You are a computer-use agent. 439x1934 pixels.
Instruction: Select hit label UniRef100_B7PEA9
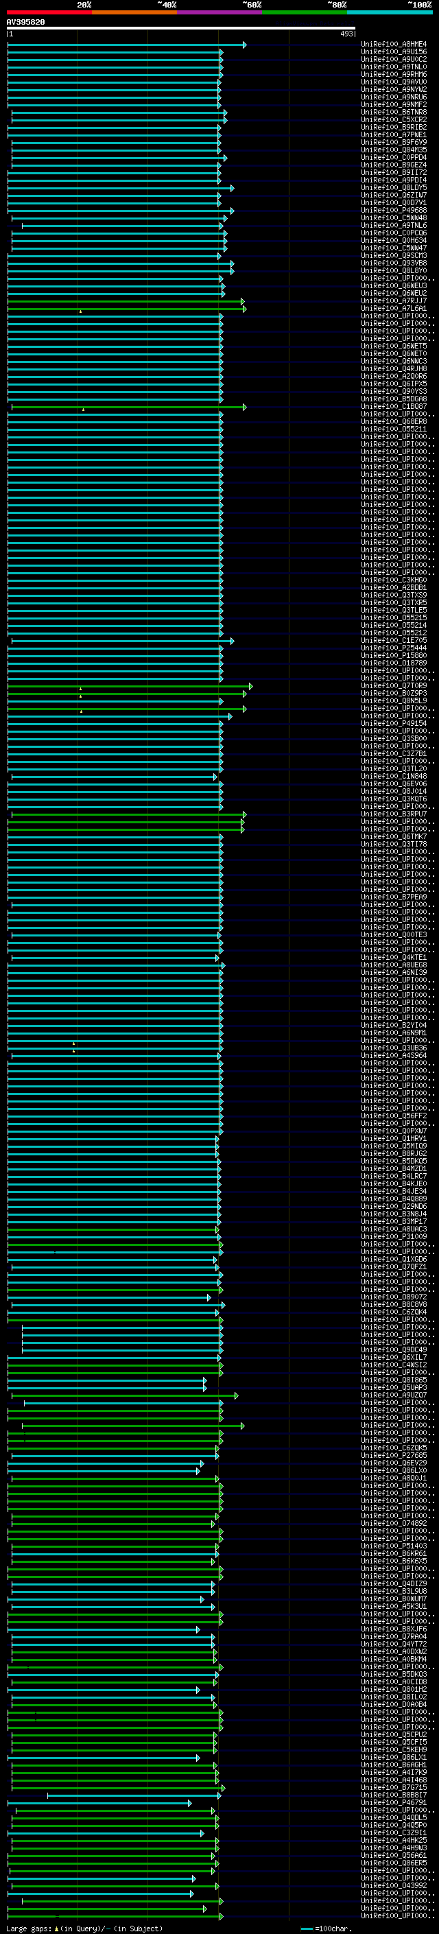pos(394,897)
